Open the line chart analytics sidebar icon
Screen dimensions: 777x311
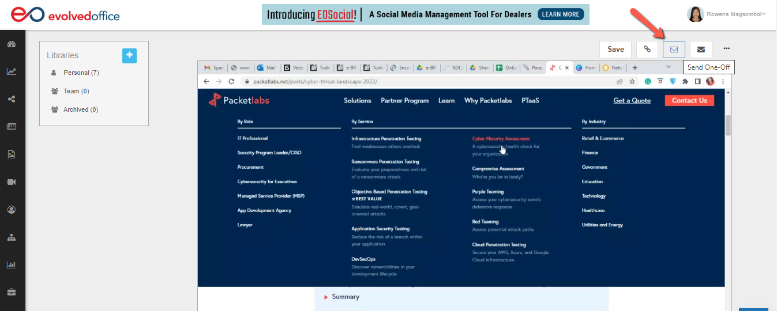click(11, 71)
